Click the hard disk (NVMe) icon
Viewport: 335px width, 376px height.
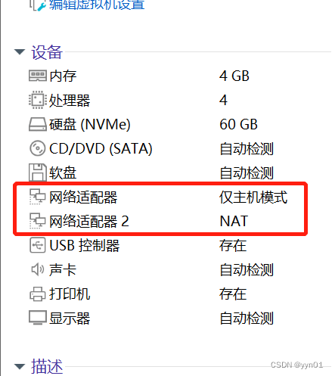(x=38, y=124)
